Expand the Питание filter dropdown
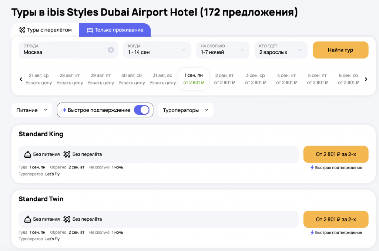Image resolution: width=379 pixels, height=251 pixels. (x=32, y=110)
